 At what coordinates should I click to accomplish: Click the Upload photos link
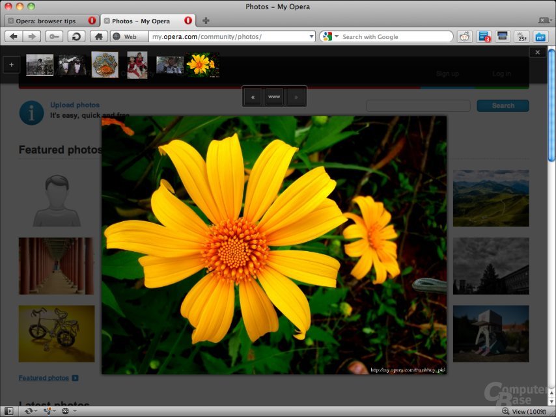(75, 105)
